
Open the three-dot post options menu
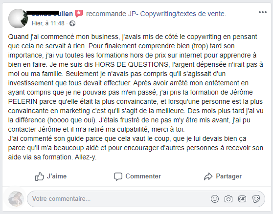[x=263, y=12]
